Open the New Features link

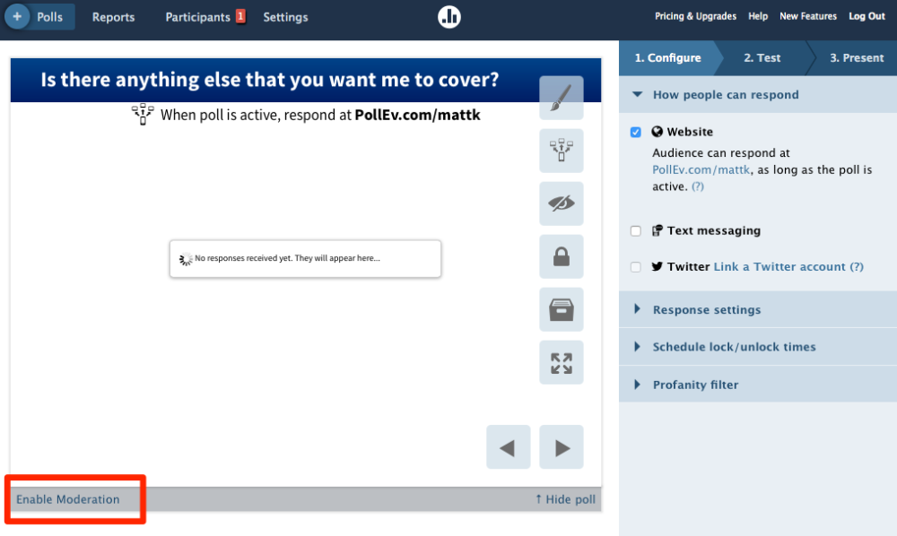(808, 16)
